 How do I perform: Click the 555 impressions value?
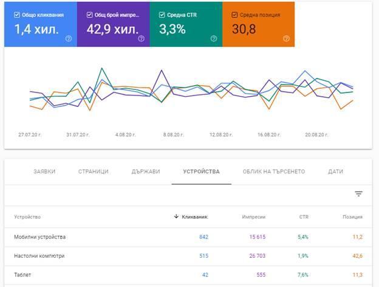pos(261,275)
